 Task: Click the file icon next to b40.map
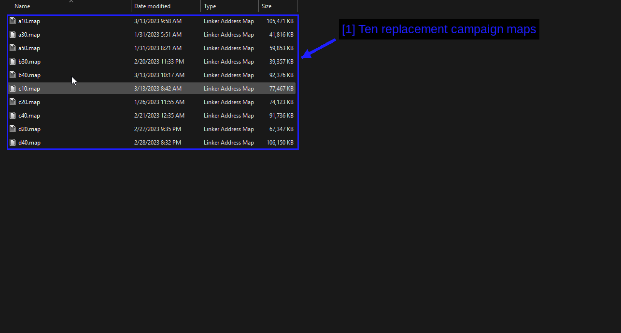(13, 75)
